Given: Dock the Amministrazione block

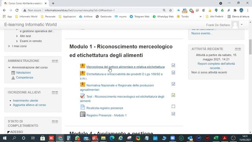Looking at the screenshot, I should point(57,61).
